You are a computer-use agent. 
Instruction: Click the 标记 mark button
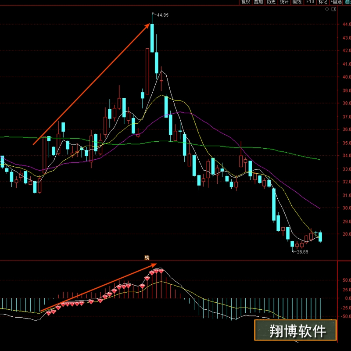(x=323, y=2)
